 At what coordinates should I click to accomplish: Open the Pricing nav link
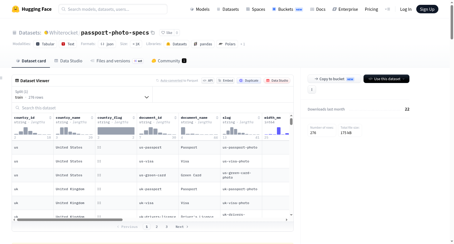click(371, 9)
